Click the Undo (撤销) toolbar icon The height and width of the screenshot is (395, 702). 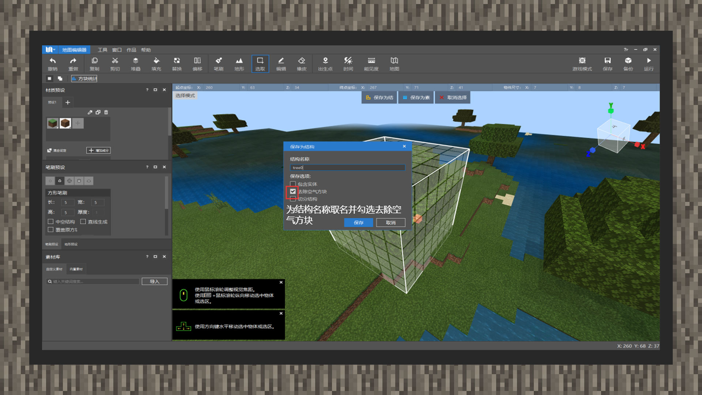pos(53,64)
